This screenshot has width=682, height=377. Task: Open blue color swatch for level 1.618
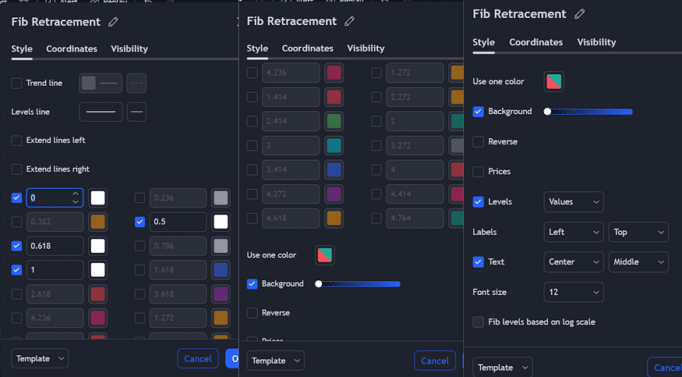221,270
